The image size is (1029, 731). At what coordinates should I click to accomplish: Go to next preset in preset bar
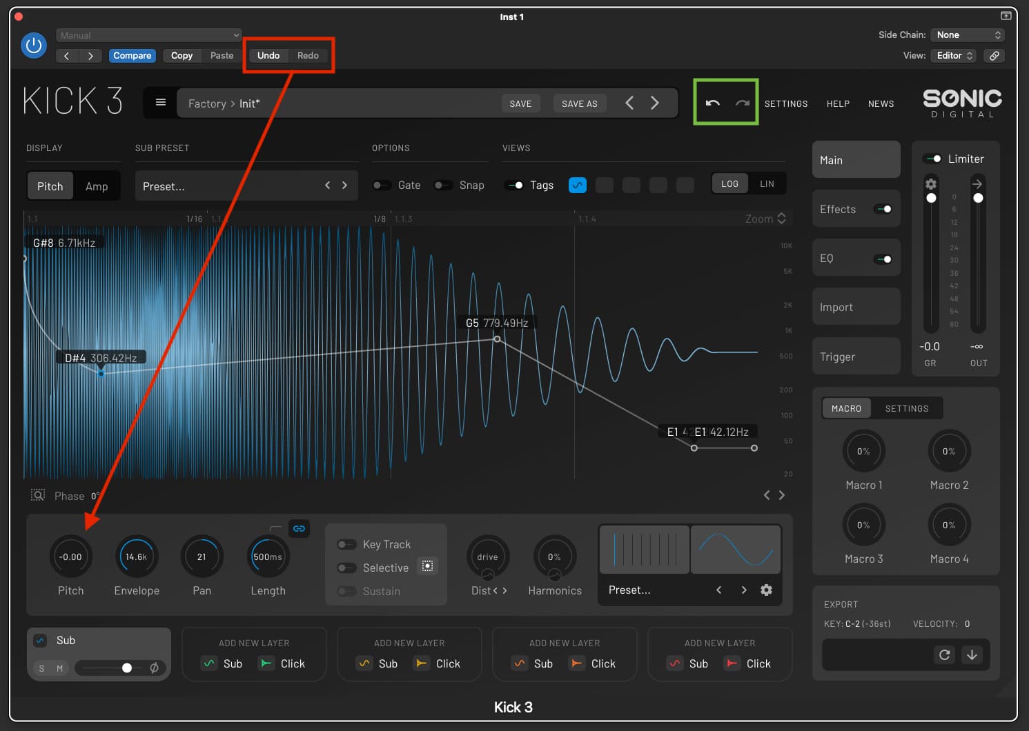(654, 103)
